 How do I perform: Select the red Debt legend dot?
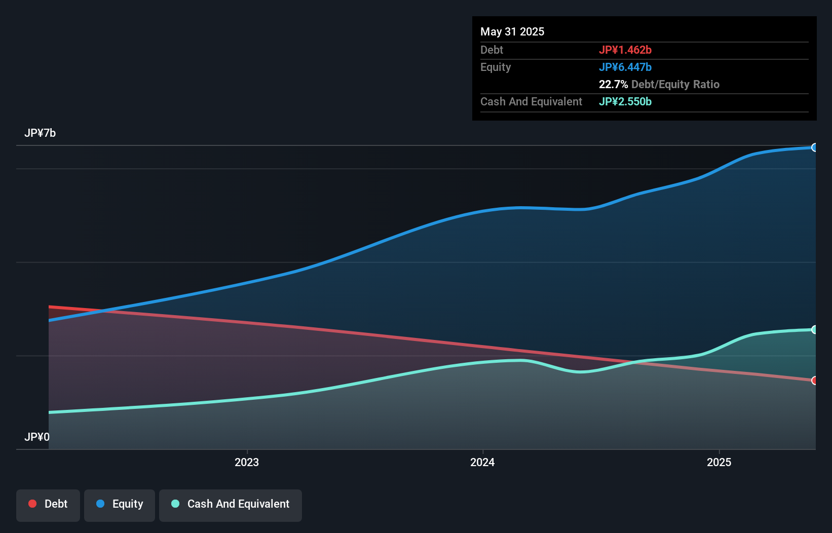click(32, 504)
